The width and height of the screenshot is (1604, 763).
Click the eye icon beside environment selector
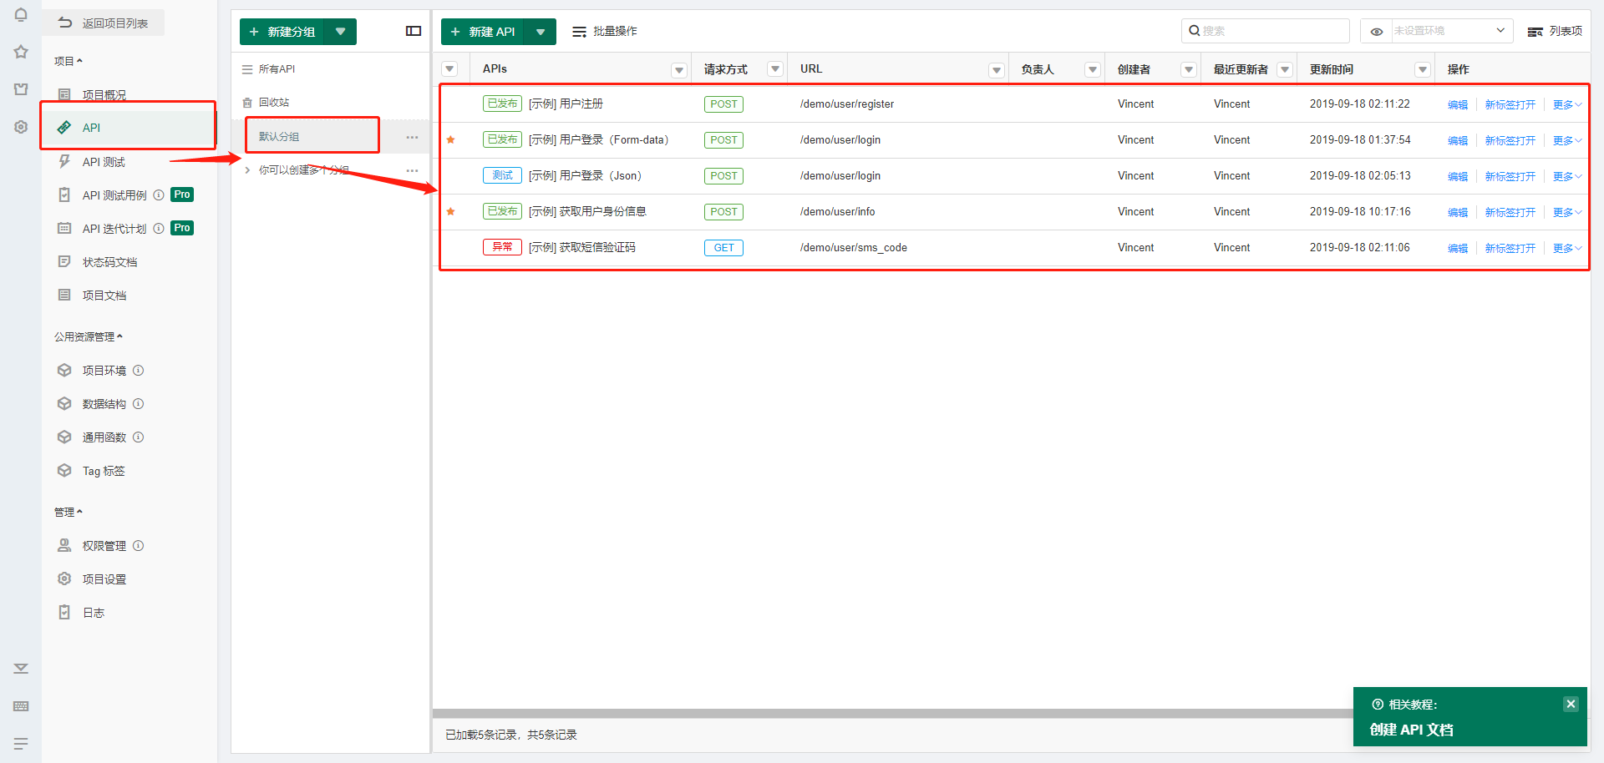pyautogui.click(x=1377, y=32)
